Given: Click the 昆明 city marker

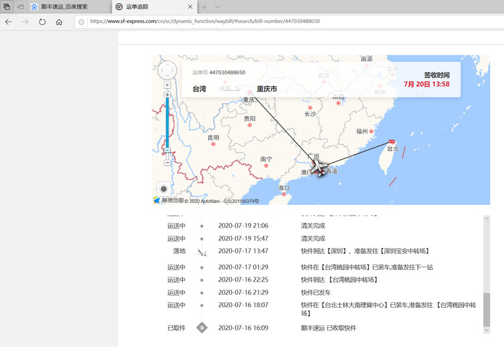Looking at the screenshot, I should (214, 144).
